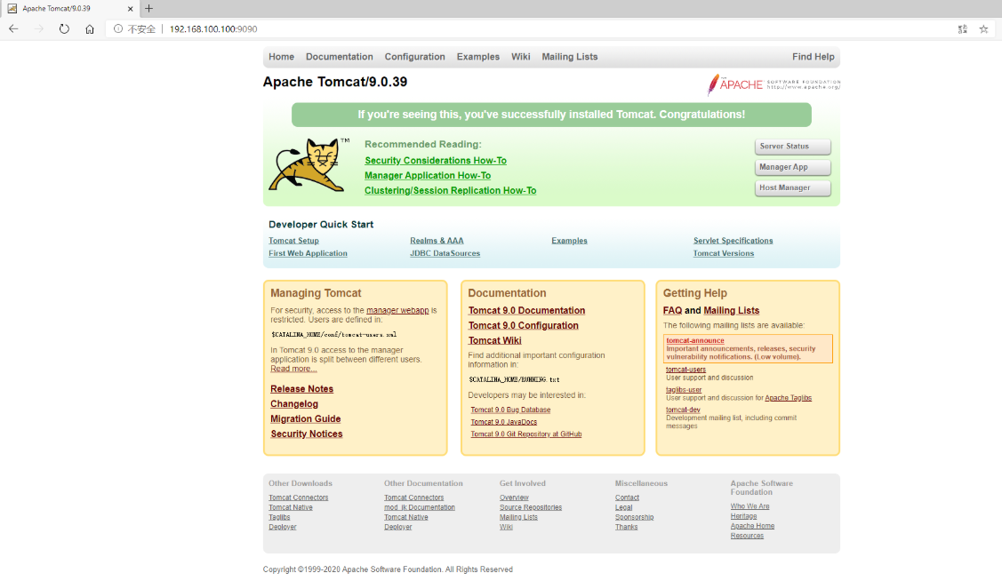Click Find Help in the nav bar

814,57
